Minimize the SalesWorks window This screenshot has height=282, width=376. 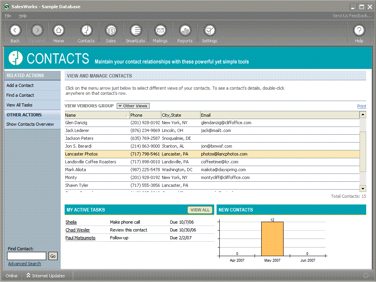click(353, 7)
